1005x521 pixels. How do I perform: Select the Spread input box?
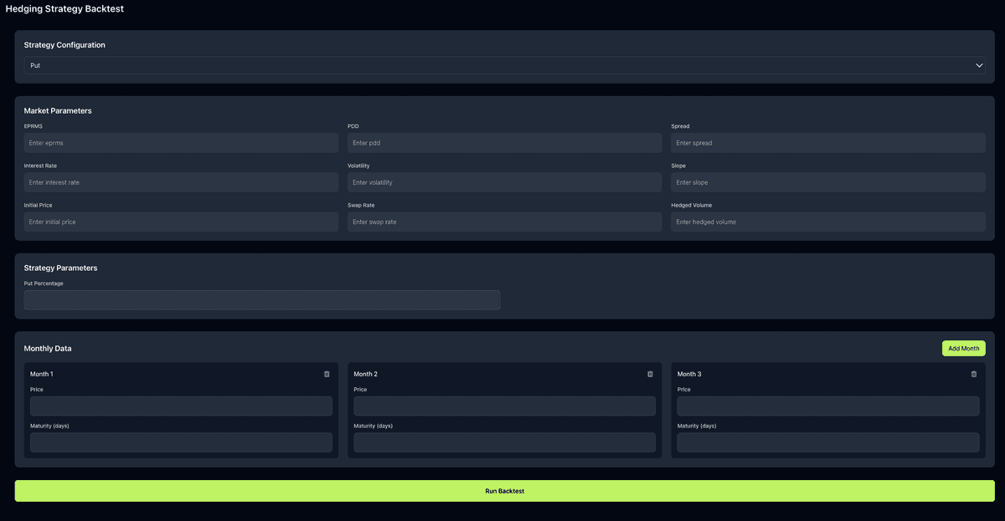(x=827, y=143)
